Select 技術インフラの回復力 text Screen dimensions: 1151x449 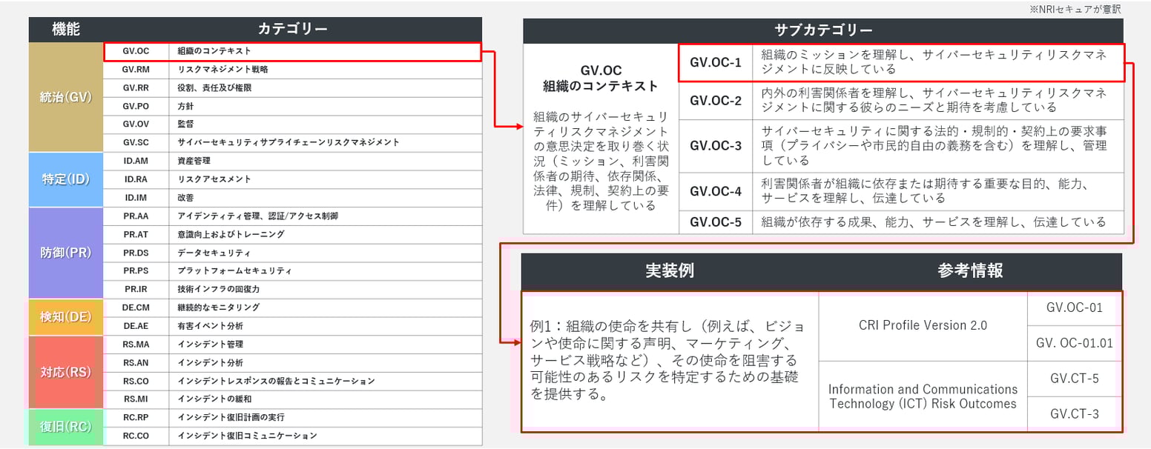coord(218,289)
